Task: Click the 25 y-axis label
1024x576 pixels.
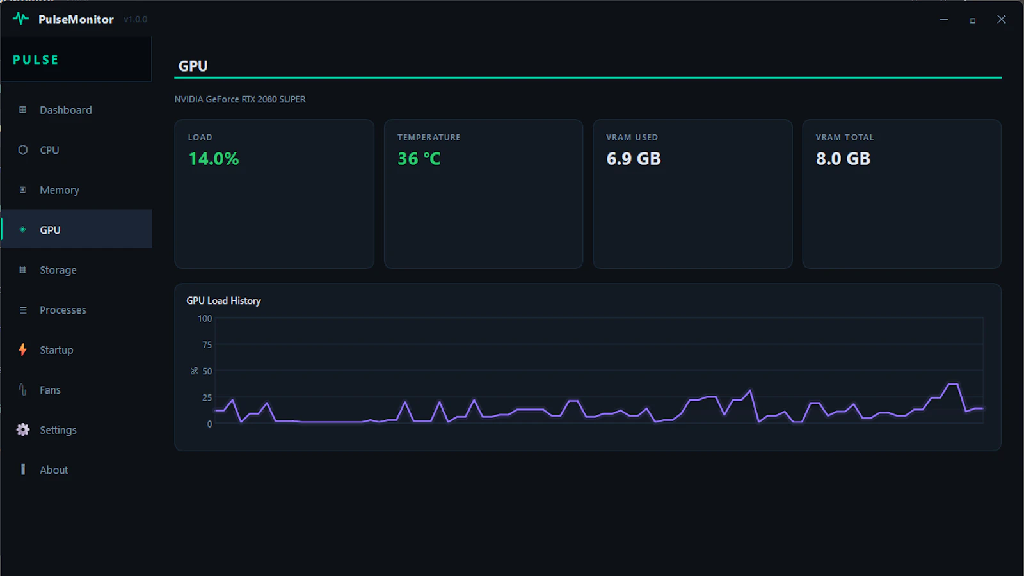Action: click(x=207, y=397)
